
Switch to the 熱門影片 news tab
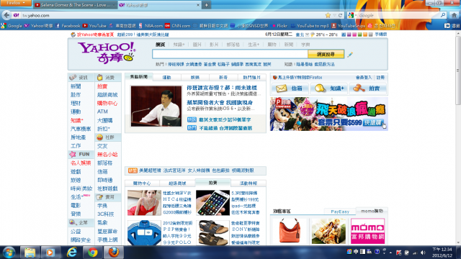coord(251,78)
